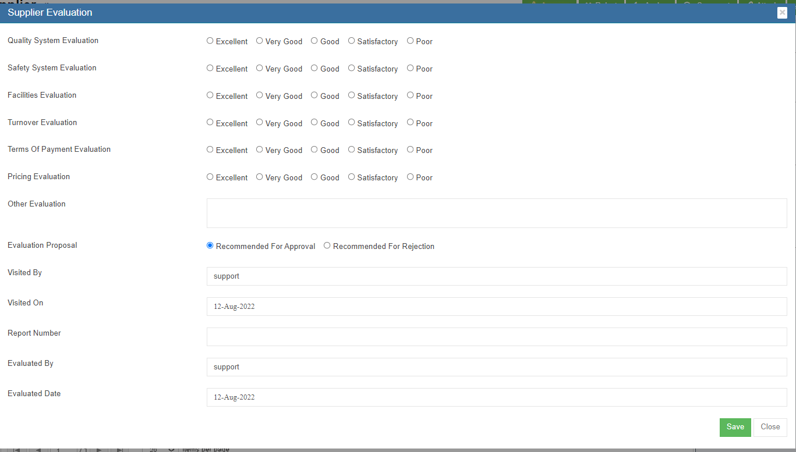Focus the Visited By field

coord(496,276)
